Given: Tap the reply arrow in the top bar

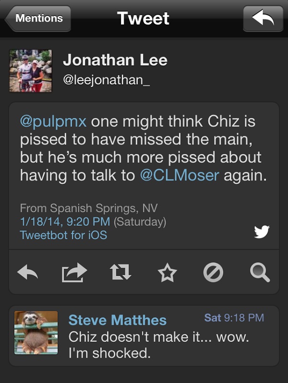Looking at the screenshot, I should coord(263,19).
